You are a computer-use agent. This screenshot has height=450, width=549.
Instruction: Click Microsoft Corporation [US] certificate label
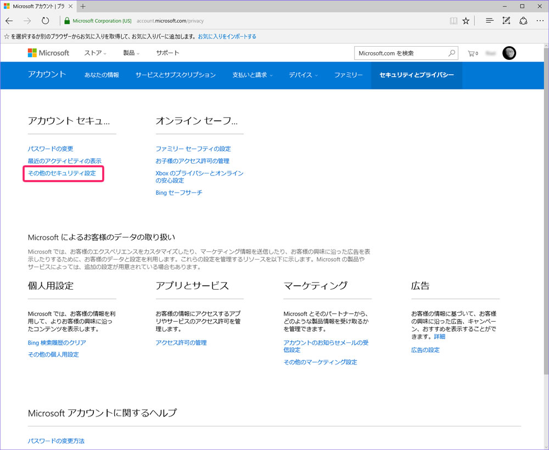102,21
